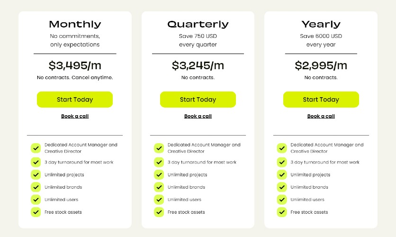This screenshot has height=237, width=396.
Task: Click Monthly Dedicated Account Manager checkmark icon
Action: click(x=36, y=148)
